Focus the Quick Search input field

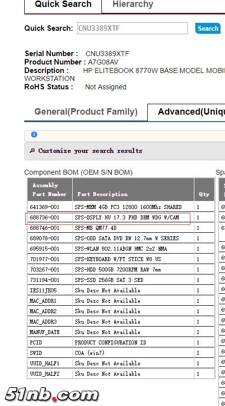(x=133, y=28)
